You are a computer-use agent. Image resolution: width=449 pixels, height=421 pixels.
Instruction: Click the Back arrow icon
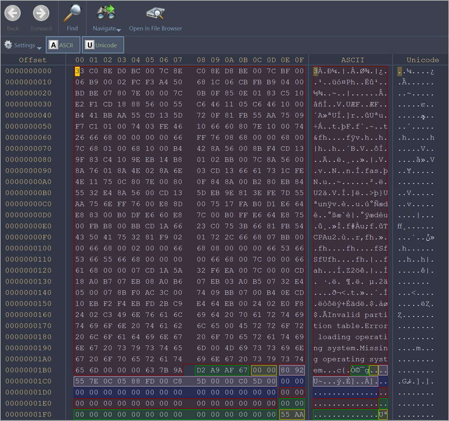(13, 13)
